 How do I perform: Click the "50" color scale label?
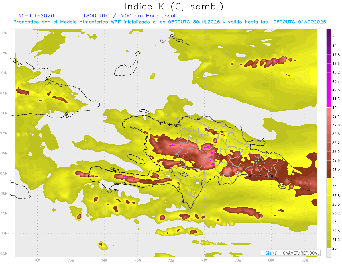click(x=334, y=37)
